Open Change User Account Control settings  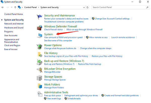coord(112,19)
